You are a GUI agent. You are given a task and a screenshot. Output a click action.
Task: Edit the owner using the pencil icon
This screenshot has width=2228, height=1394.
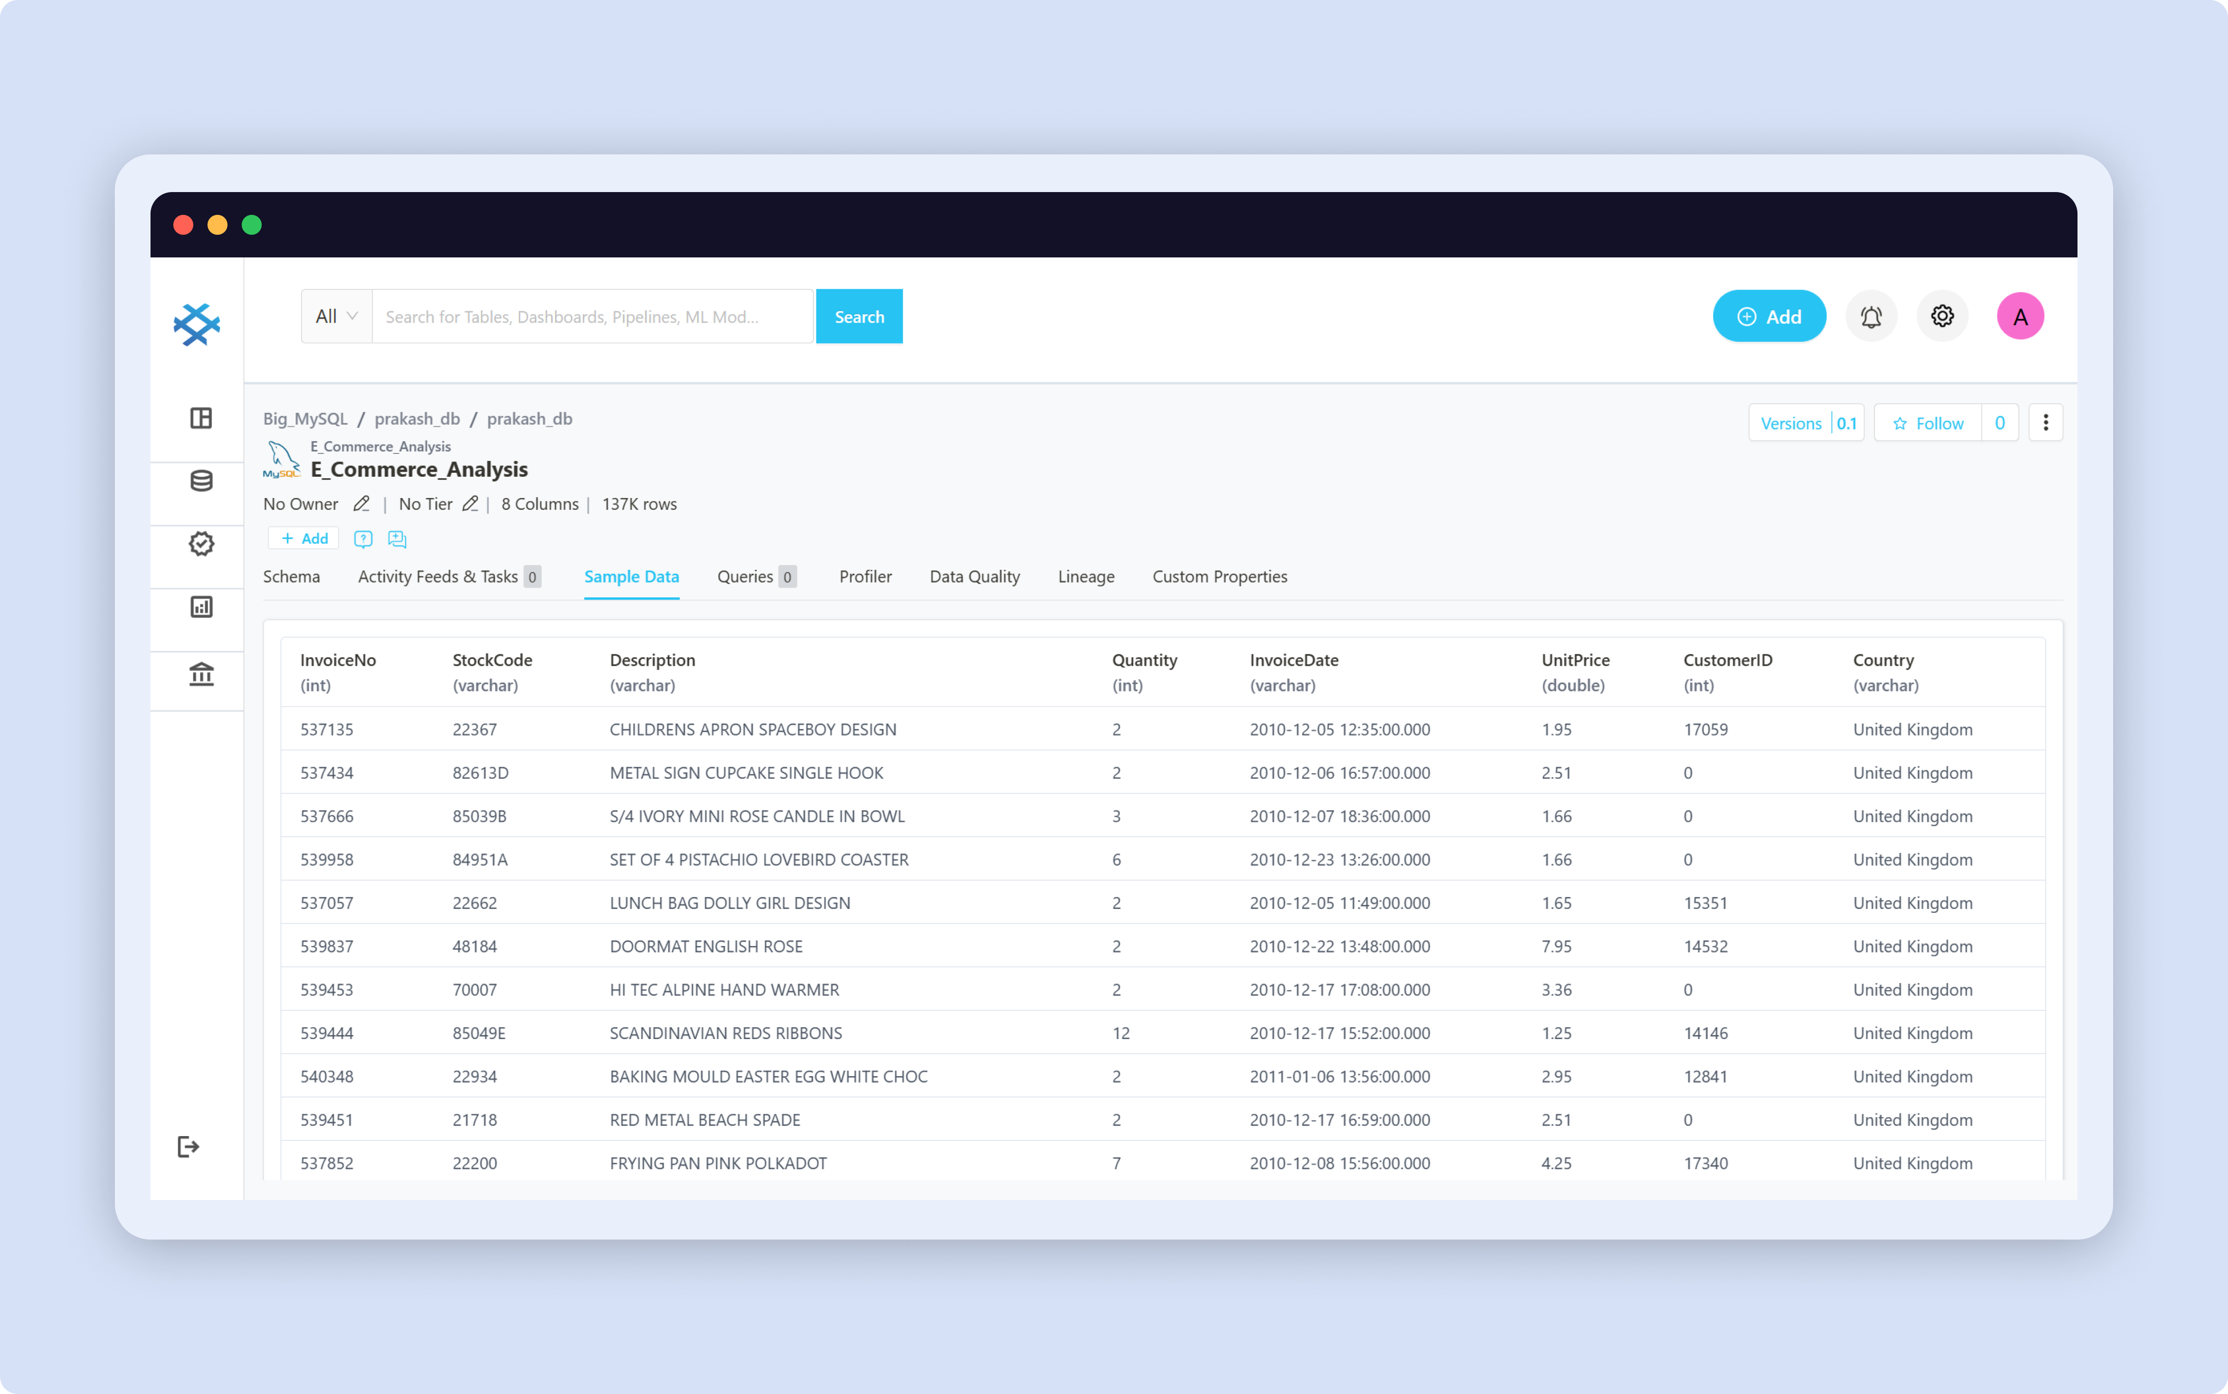(361, 503)
